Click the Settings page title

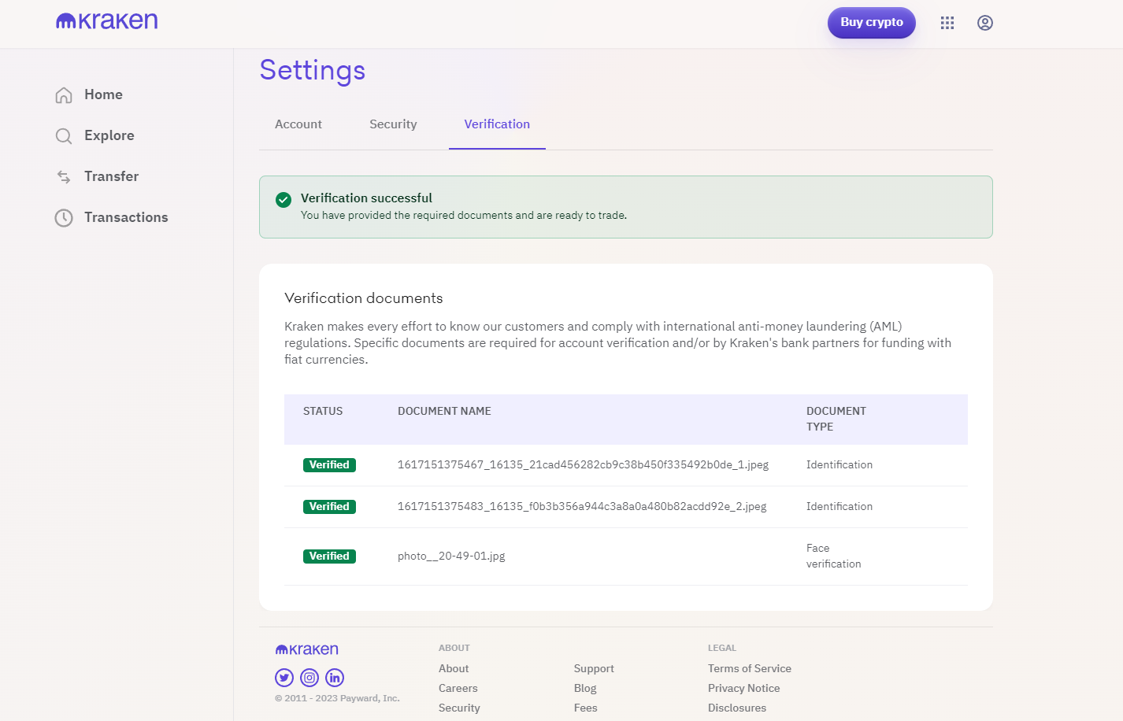[x=313, y=71]
